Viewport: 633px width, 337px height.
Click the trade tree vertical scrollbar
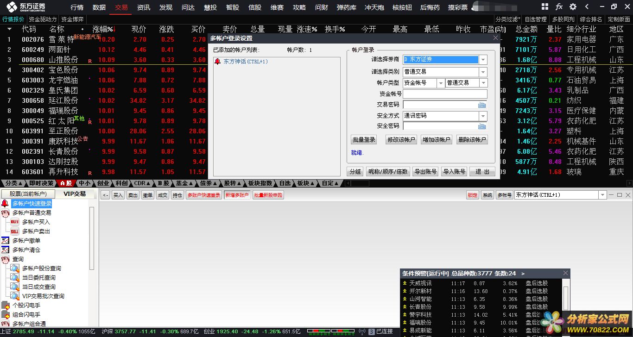click(92, 238)
